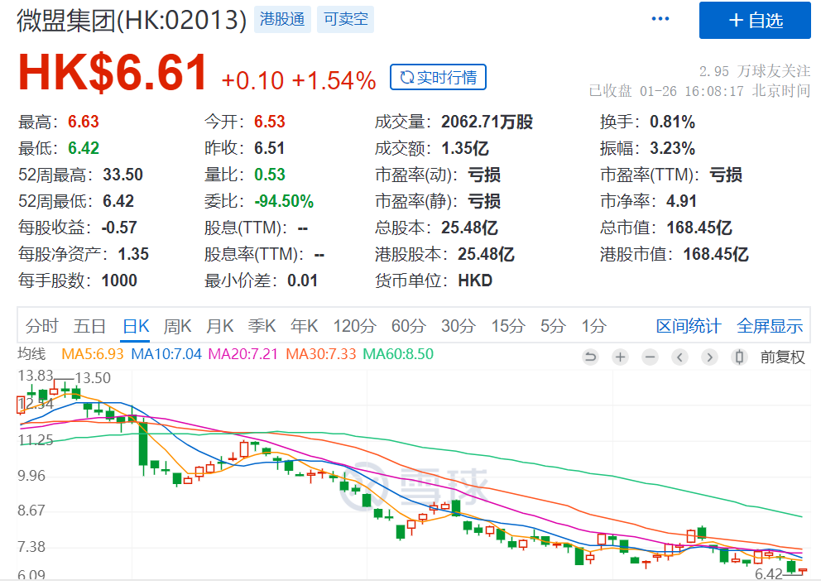Click the 市净率 4.91 value
The height and width of the screenshot is (585, 821).
682,201
